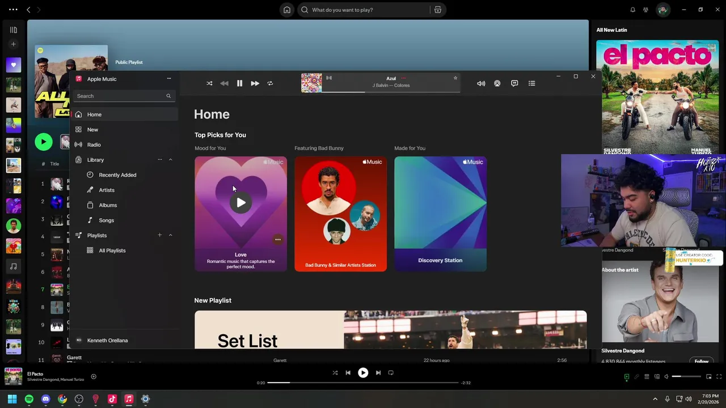The width and height of the screenshot is (726, 408).
Task: Play the Love mood station
Action: click(241, 202)
